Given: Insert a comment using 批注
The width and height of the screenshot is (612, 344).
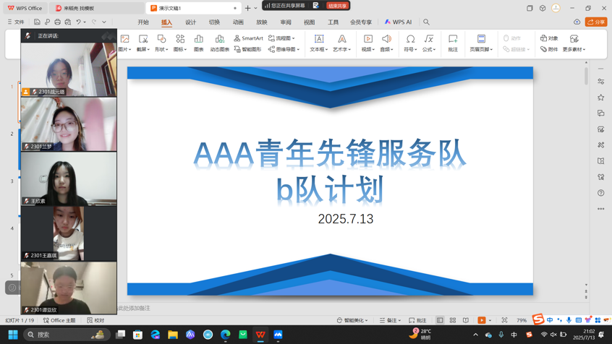Looking at the screenshot, I should point(453,43).
